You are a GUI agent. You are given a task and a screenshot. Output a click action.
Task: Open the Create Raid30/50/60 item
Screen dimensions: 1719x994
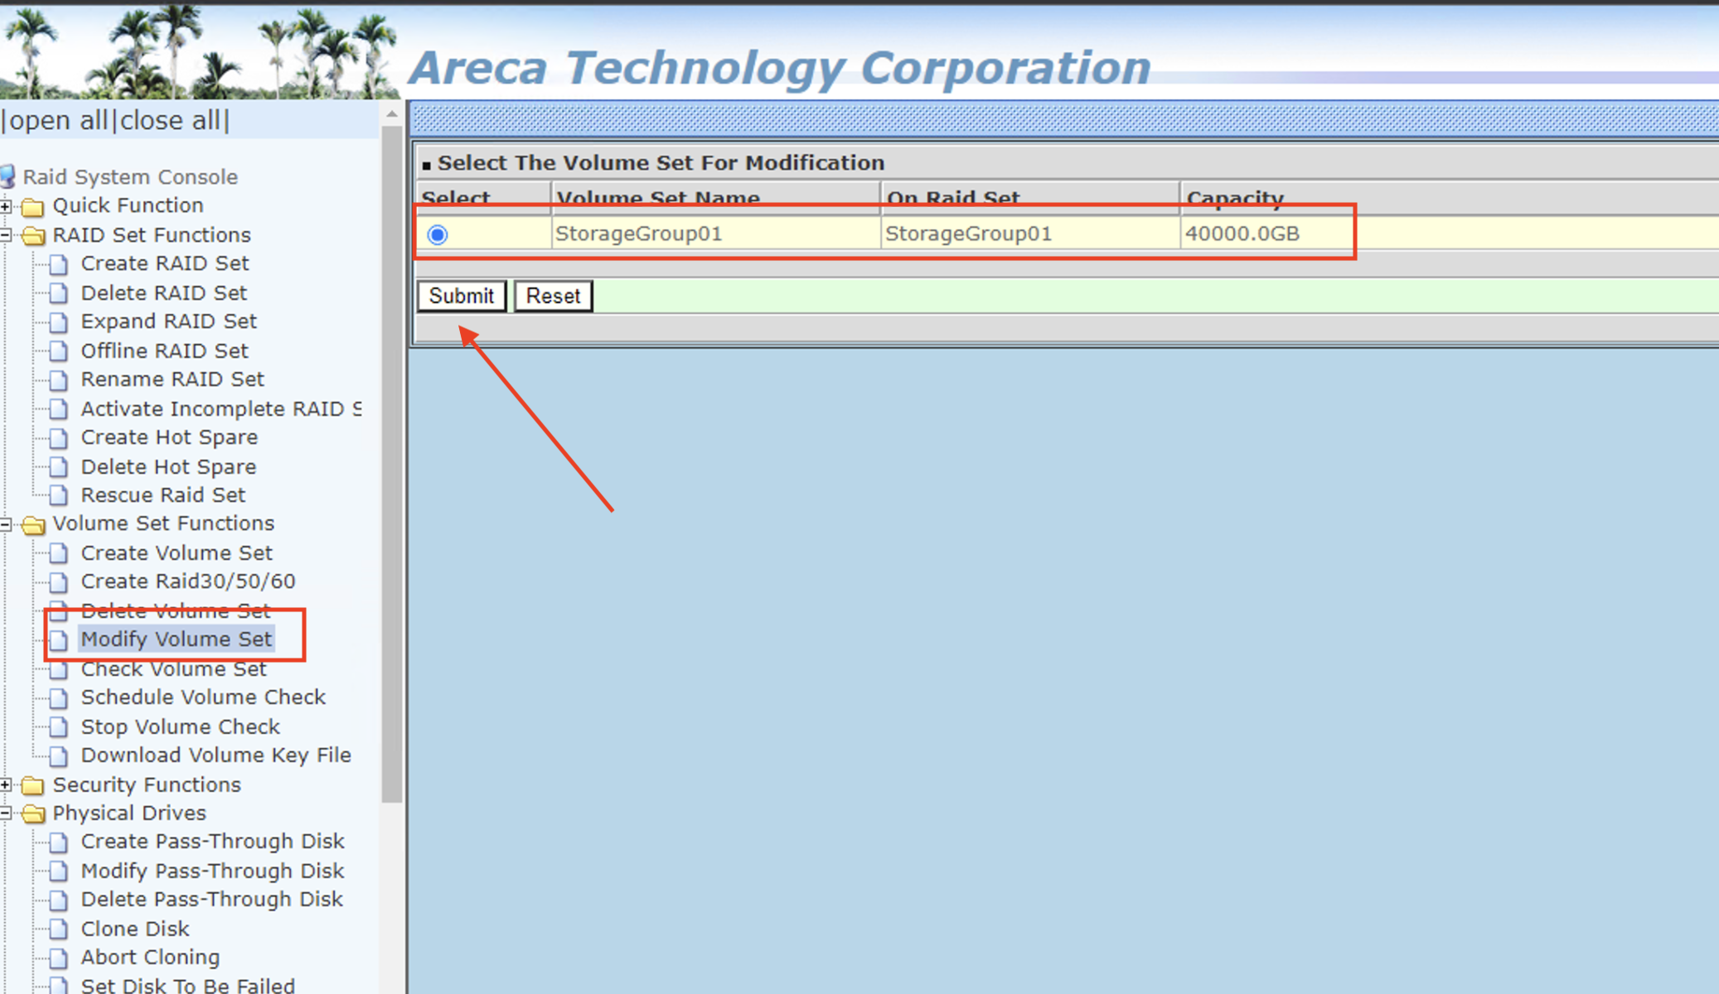[x=188, y=581]
